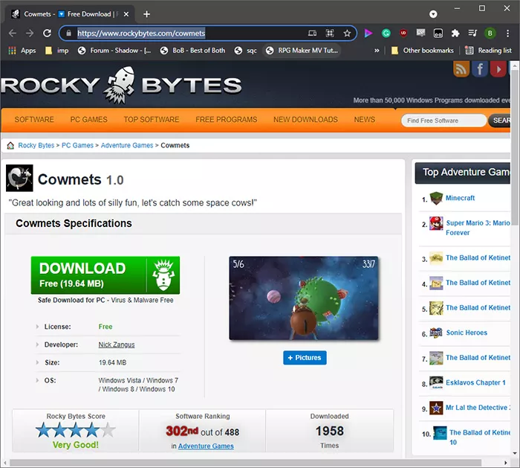
Task: Bookmark this page with the star icon
Action: point(347,33)
